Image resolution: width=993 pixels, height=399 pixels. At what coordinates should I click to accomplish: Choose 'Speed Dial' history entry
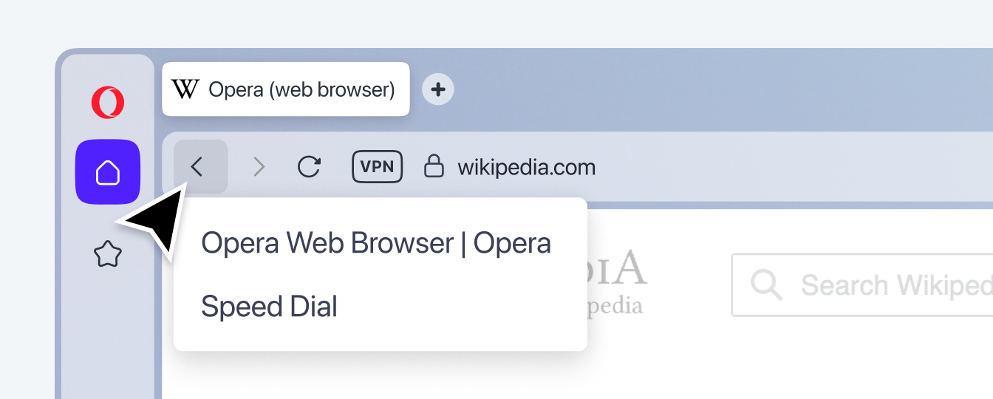(269, 307)
